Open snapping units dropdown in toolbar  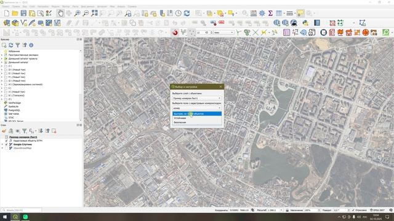(223, 33)
